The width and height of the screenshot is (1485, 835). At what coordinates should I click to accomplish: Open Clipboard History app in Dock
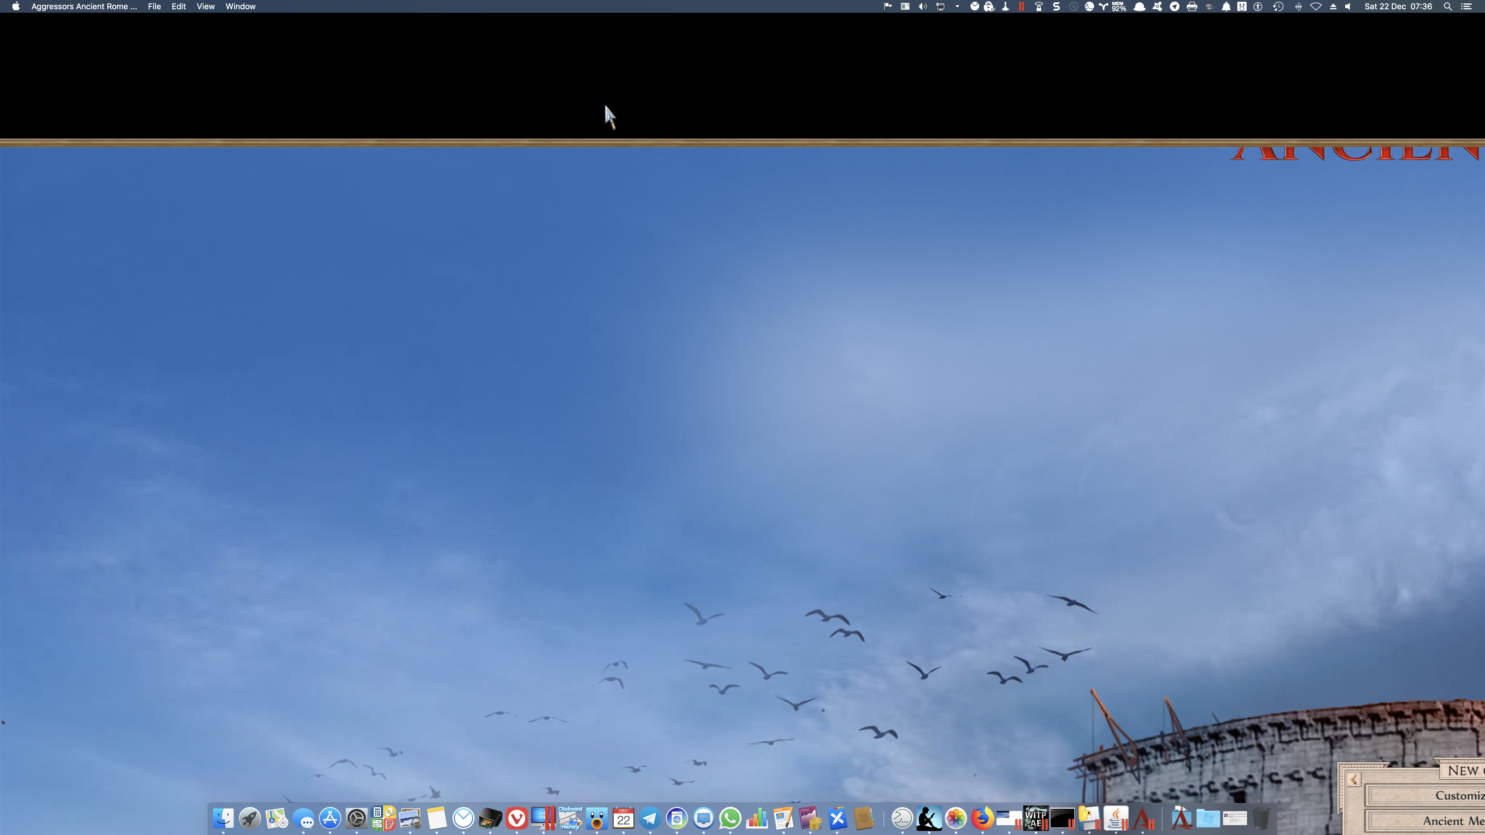tap(570, 818)
